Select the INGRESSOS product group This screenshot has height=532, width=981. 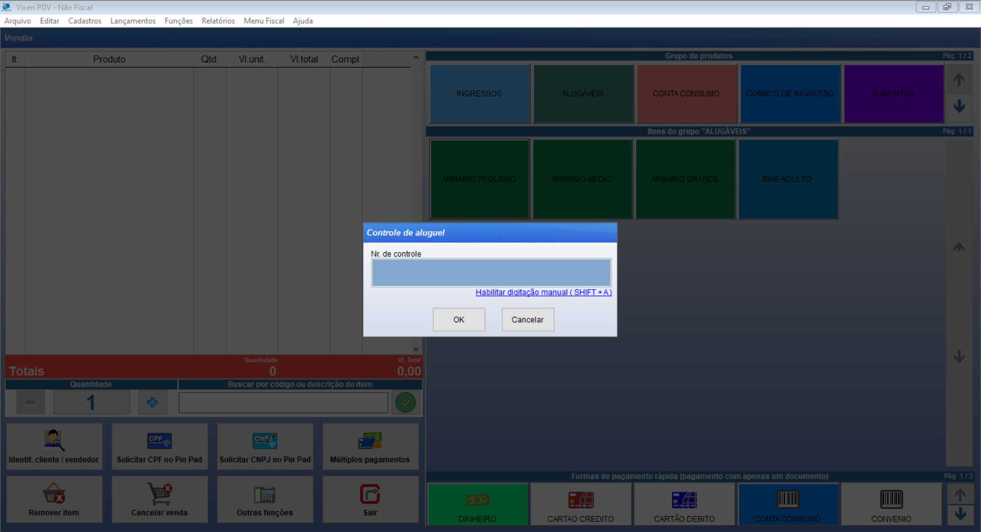pyautogui.click(x=479, y=94)
